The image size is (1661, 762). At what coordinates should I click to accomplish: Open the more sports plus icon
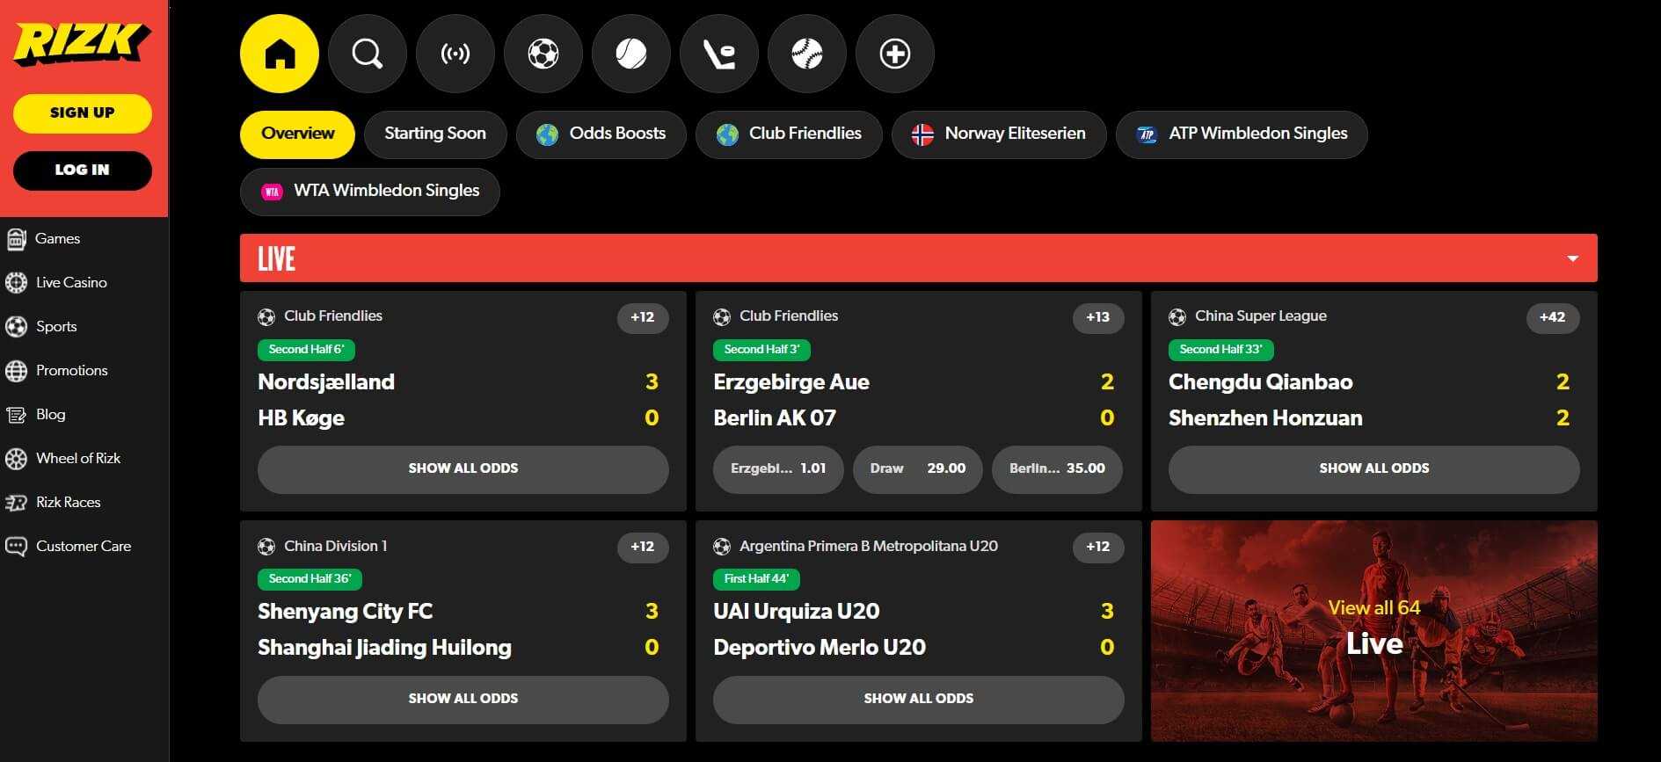895,54
